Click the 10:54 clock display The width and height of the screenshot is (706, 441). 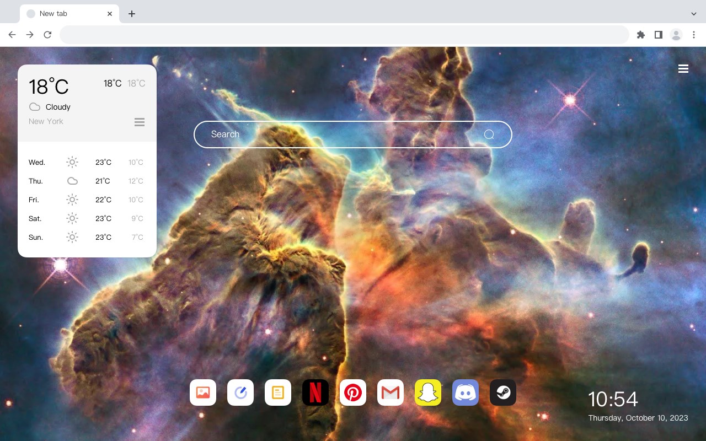[x=613, y=399]
